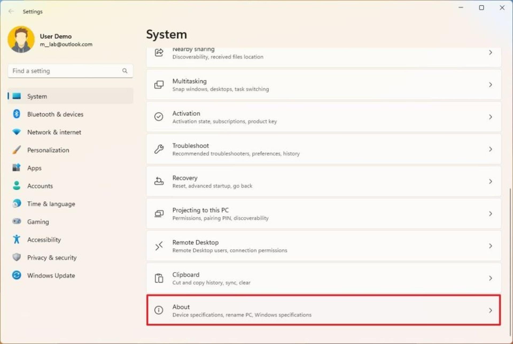Image resolution: width=513 pixels, height=344 pixels.
Task: Open the Apps section
Action: click(71, 168)
